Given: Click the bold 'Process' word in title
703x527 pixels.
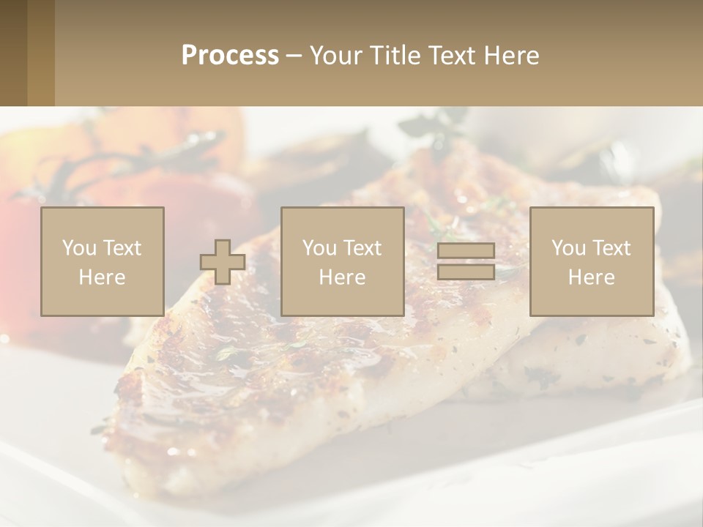Looking at the screenshot, I should click(230, 55).
